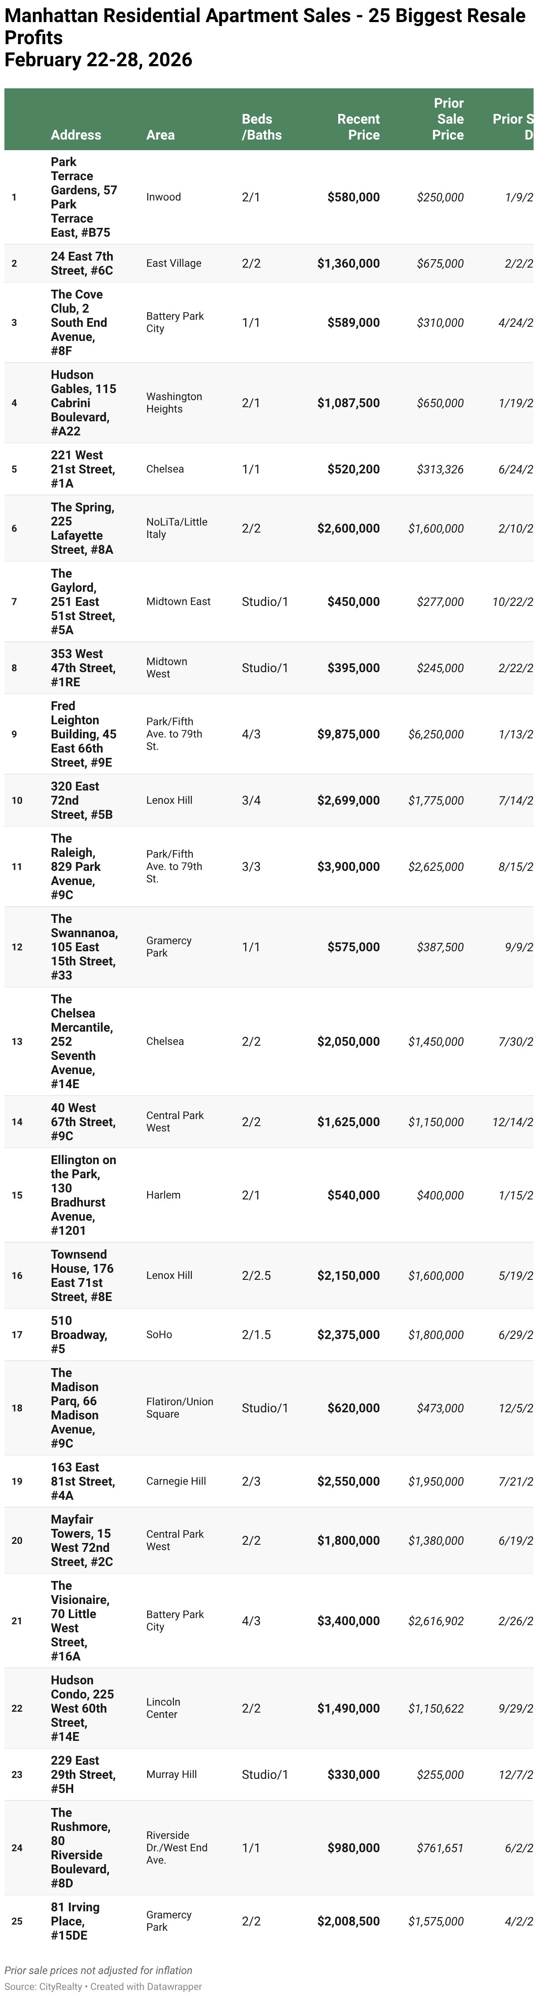538x1997 pixels.
Task: Select the Beds/Baths column header
Action: coord(261,127)
